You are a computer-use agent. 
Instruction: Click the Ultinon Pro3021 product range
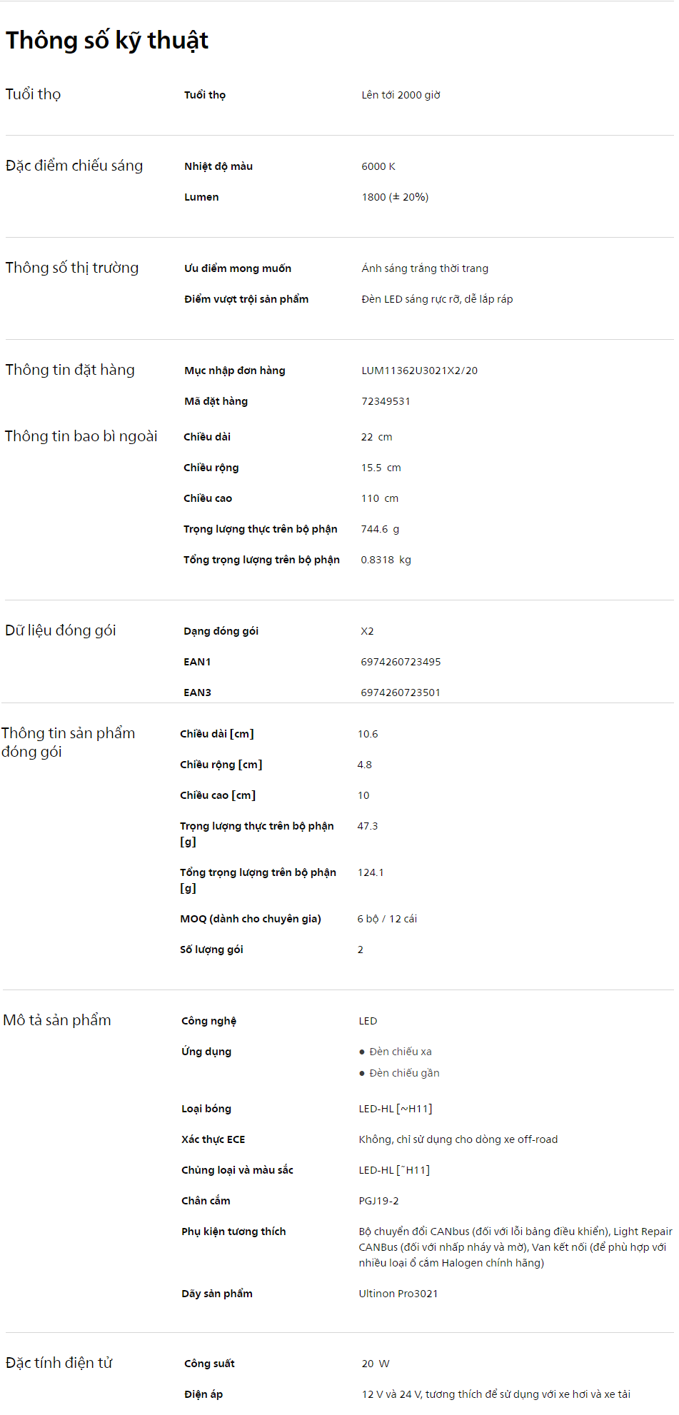tap(398, 1294)
